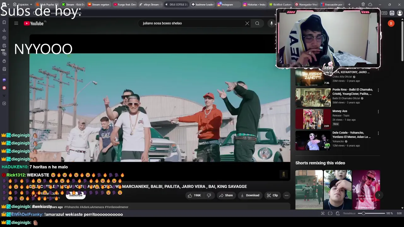The image size is (404, 227).
Task: Capture page with status bar camera icon
Action: (323, 213)
